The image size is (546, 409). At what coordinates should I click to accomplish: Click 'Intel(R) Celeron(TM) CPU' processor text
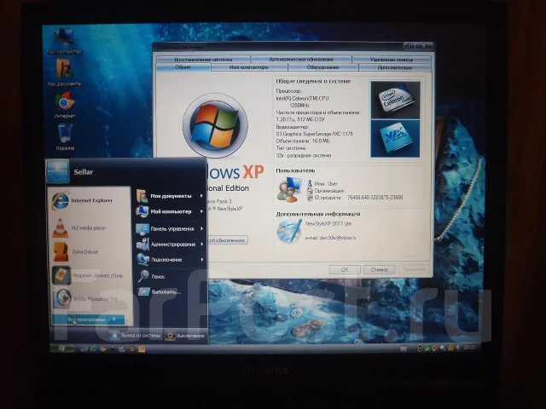click(x=302, y=99)
